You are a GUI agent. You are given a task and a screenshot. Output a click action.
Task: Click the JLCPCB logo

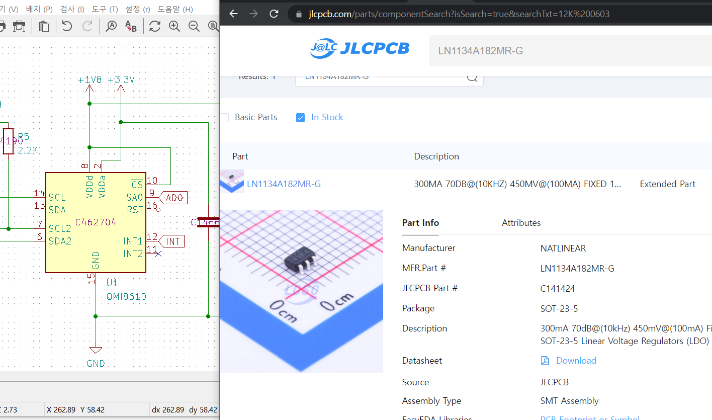[x=359, y=49]
